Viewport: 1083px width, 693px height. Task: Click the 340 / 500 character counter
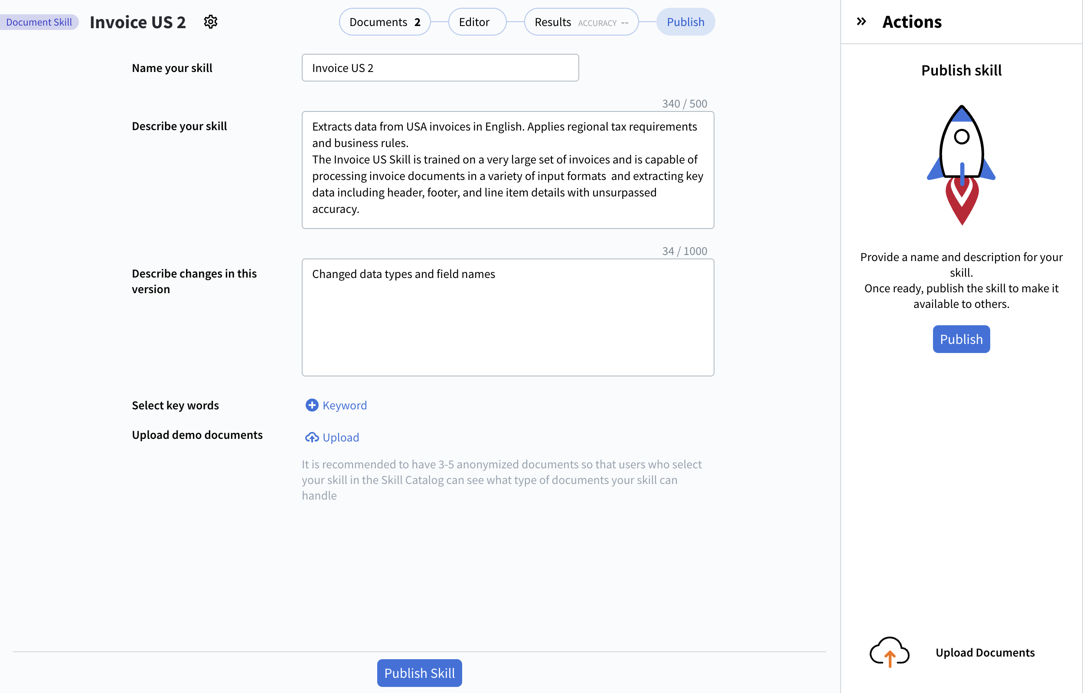pos(684,103)
